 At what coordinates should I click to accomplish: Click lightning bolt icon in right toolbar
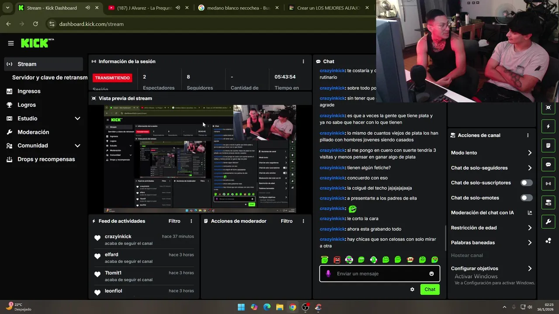pos(548,126)
